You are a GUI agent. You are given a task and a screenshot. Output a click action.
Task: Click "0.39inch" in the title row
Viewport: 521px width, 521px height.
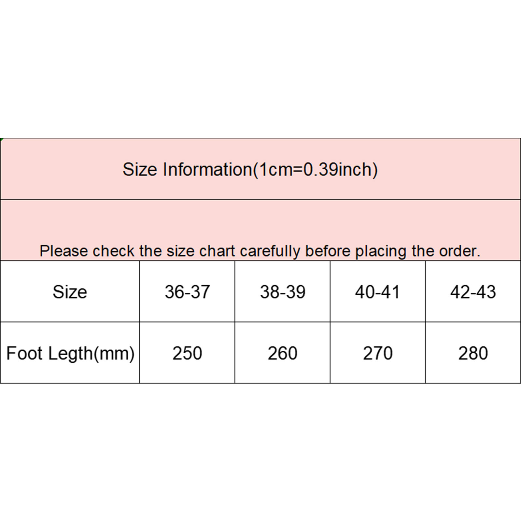tap(338, 170)
